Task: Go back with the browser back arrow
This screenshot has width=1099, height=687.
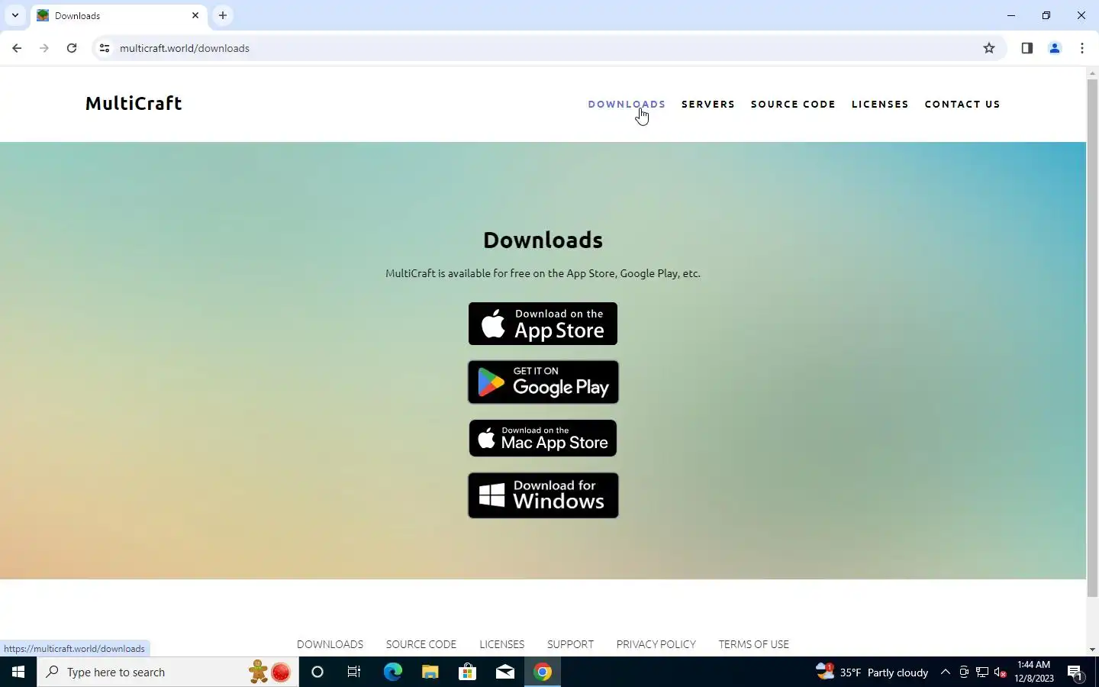Action: click(x=17, y=48)
